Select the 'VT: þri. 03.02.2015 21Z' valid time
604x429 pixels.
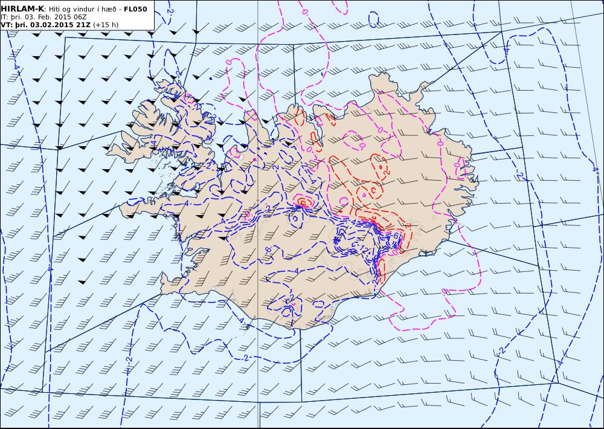pyautogui.click(x=46, y=25)
